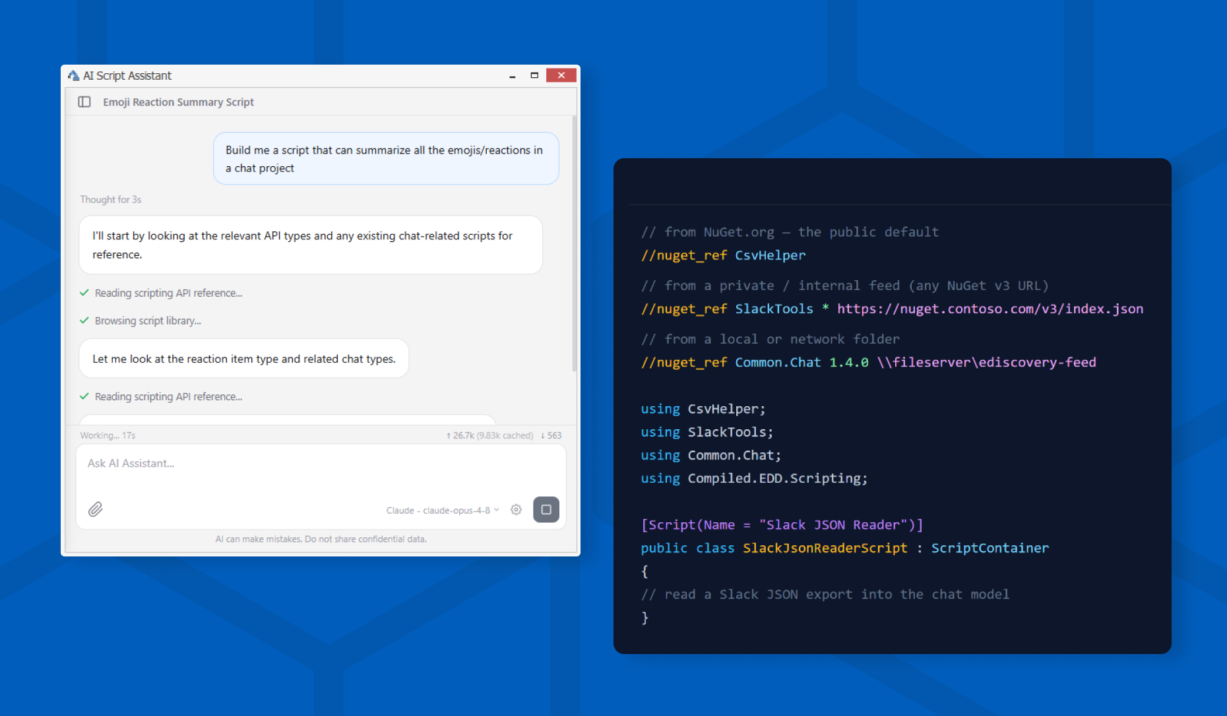Expand the last Reading scripting API reference step
Viewport: 1227px width, 716px height.
pyautogui.click(x=168, y=396)
